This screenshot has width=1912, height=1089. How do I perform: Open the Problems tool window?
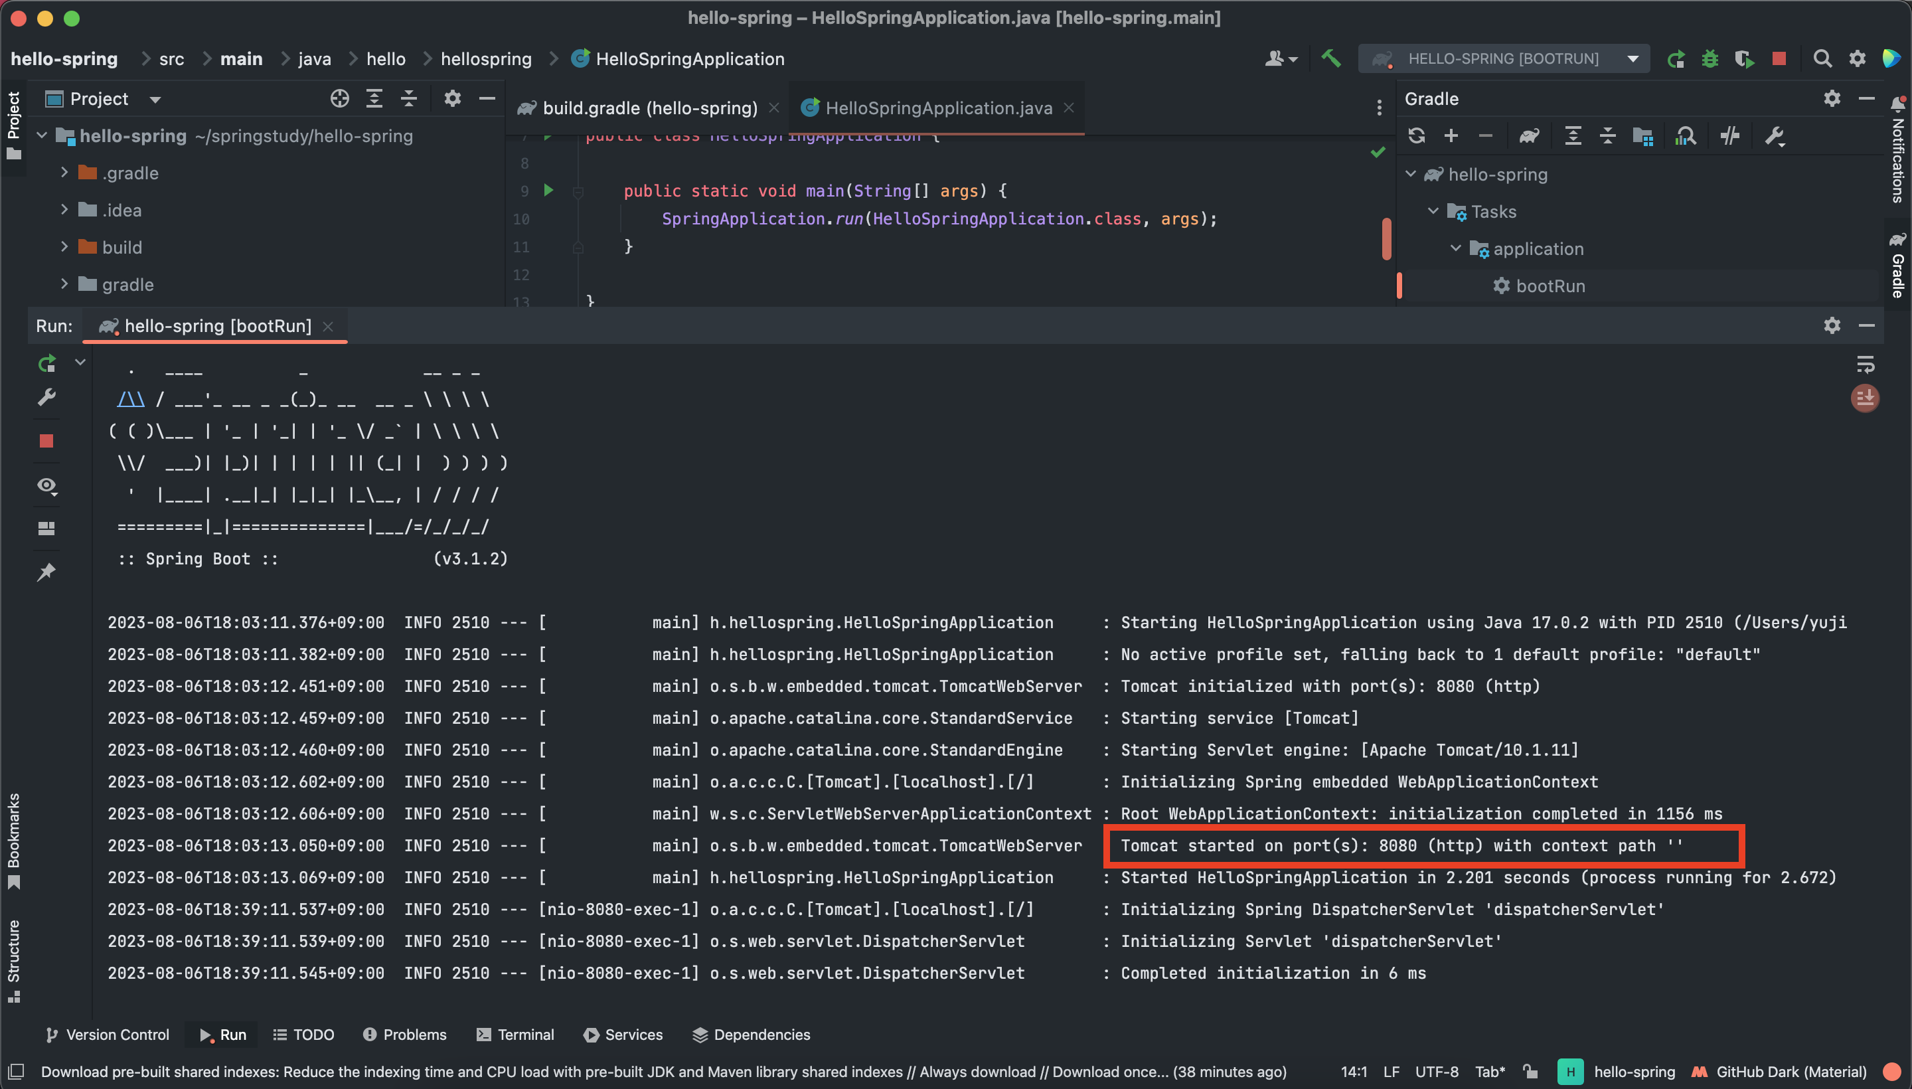click(404, 1035)
